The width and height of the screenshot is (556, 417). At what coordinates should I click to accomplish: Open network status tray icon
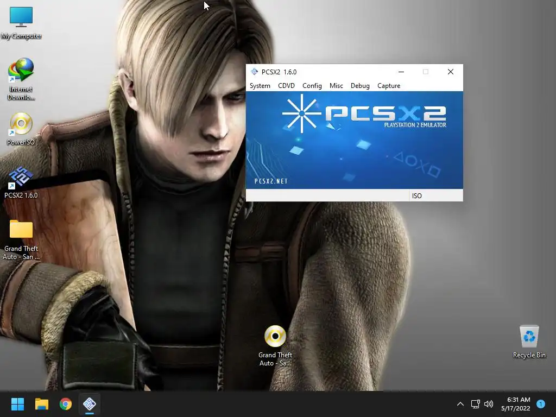[476, 404]
